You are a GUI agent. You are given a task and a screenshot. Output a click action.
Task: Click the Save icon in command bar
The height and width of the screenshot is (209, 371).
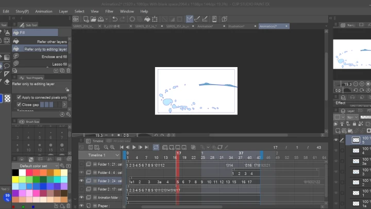coord(101,19)
